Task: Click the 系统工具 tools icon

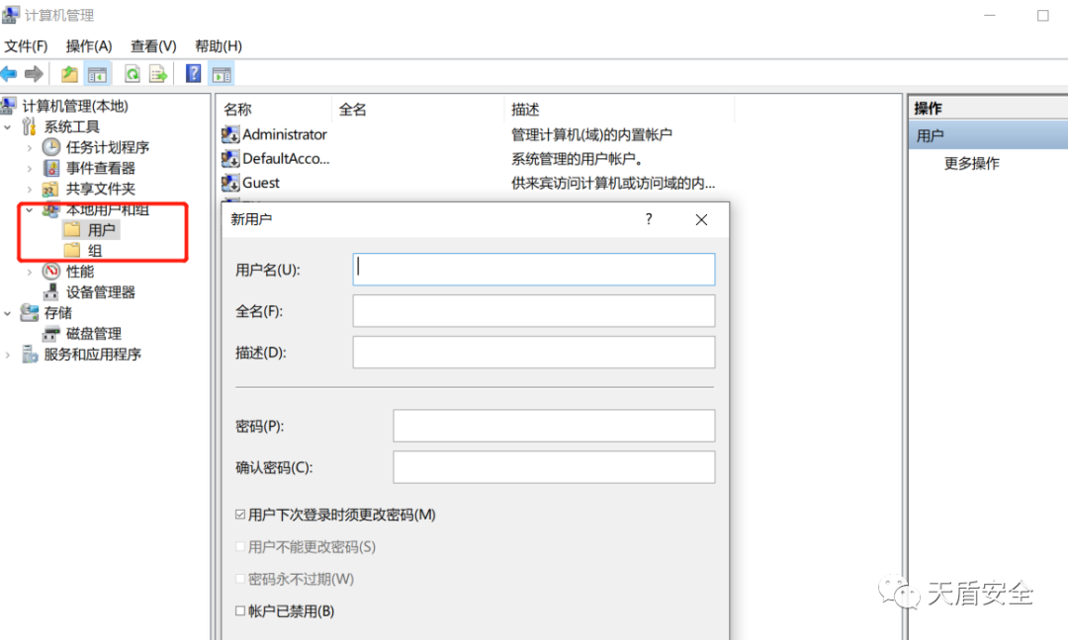Action: tap(30, 126)
